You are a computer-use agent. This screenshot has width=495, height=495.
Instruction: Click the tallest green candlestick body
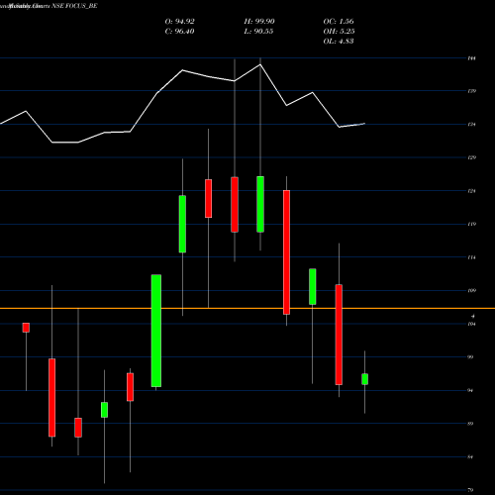point(156,331)
